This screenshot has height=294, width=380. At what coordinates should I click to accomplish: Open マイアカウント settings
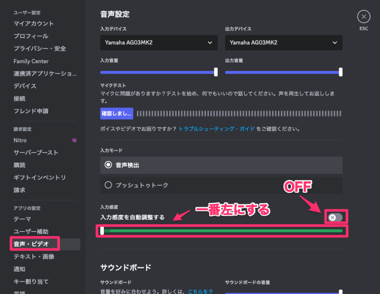[33, 23]
